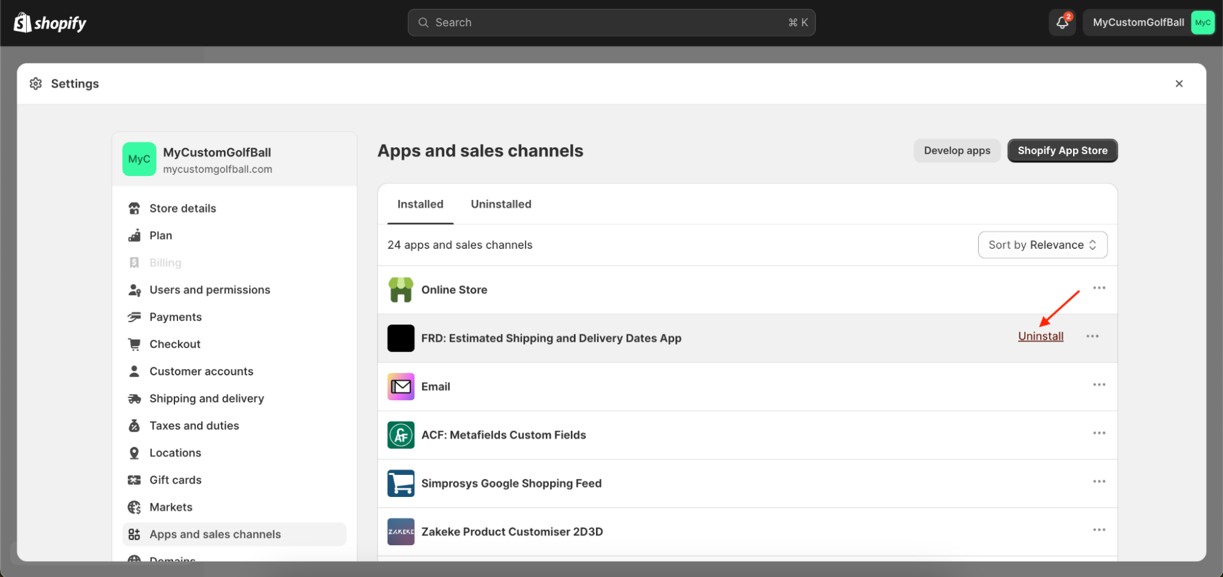
Task: Go to Shipping and delivery settings
Action: (206, 399)
